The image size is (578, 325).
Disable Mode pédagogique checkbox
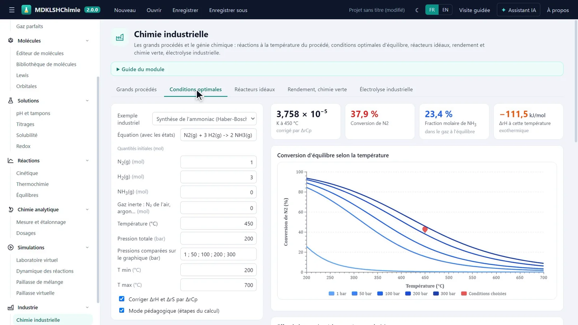(x=122, y=311)
